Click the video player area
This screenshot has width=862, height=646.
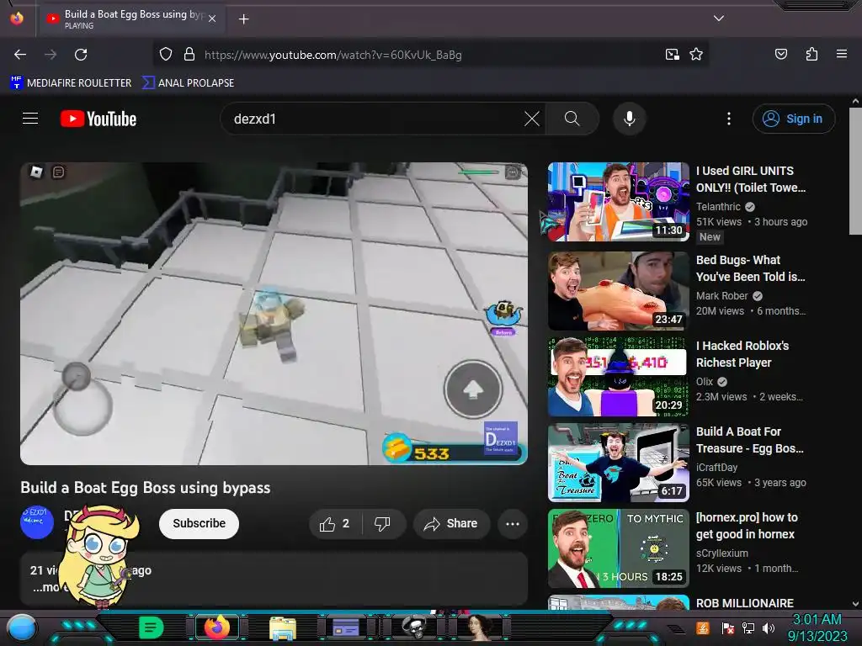274,313
